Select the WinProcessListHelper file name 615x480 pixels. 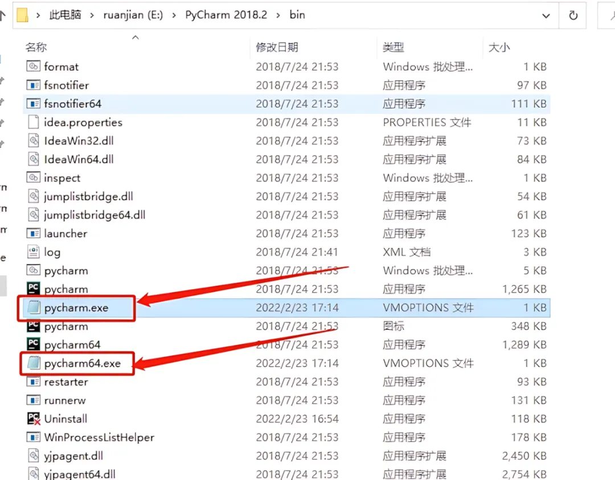tap(99, 437)
